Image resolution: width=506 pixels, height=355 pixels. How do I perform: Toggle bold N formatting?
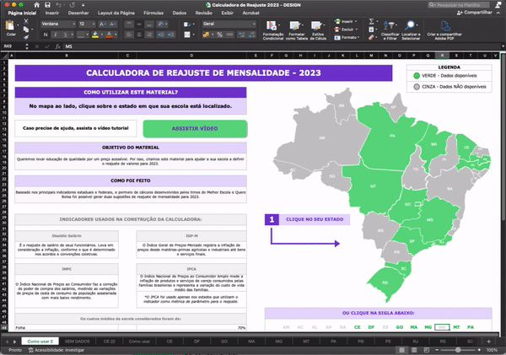pos(46,35)
